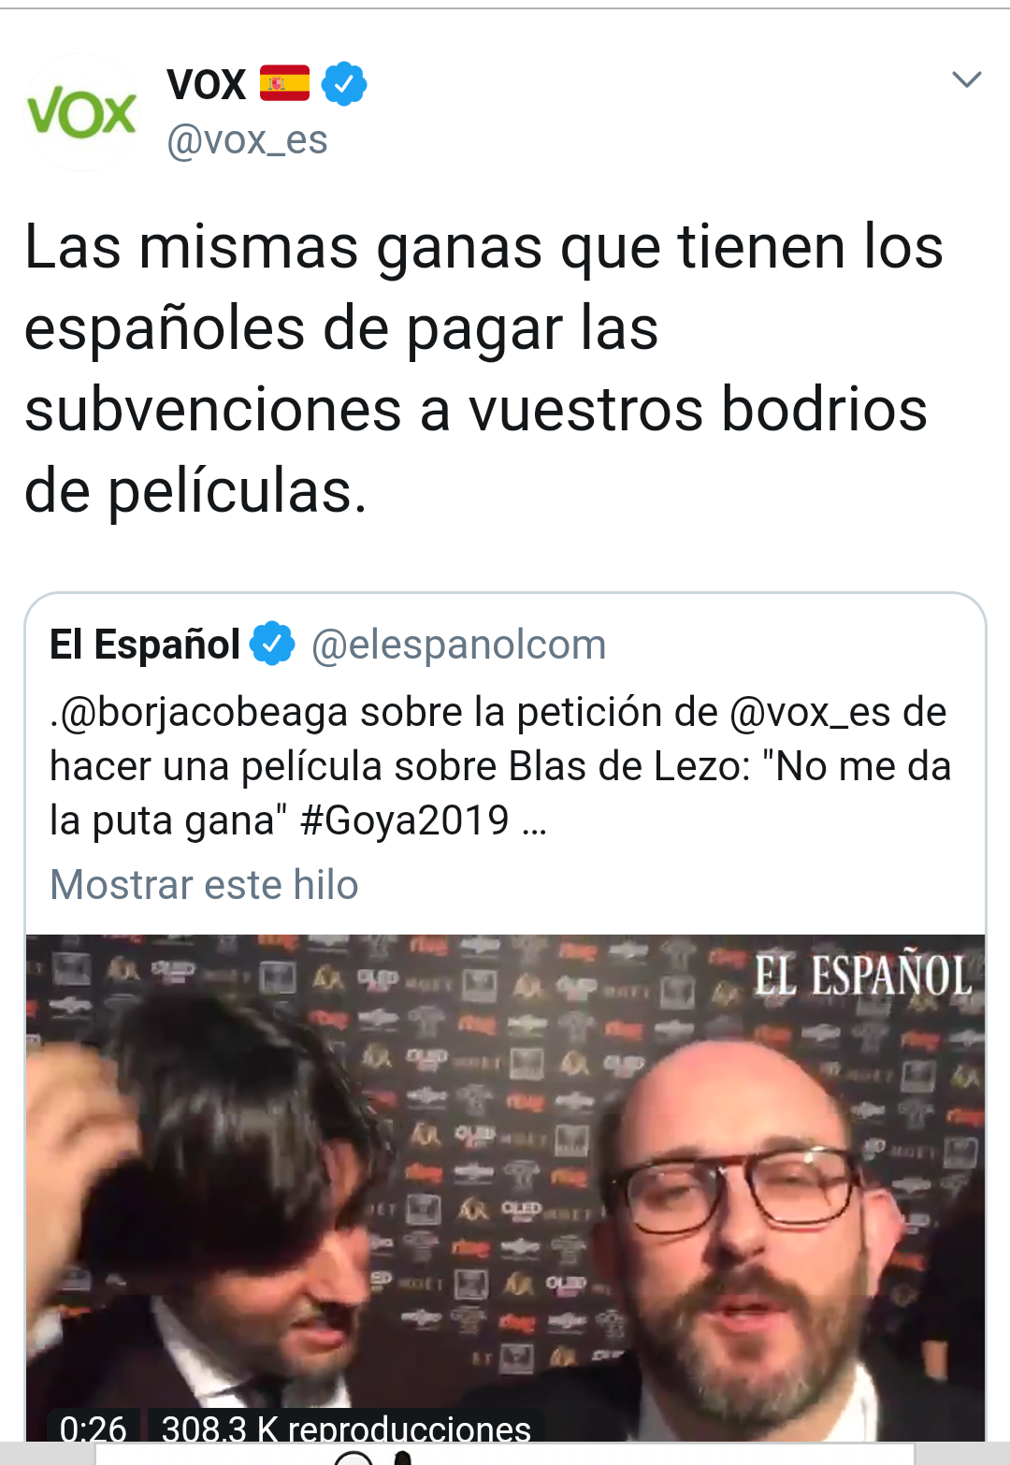Click the blue verified badge beside VOX

[x=344, y=84]
